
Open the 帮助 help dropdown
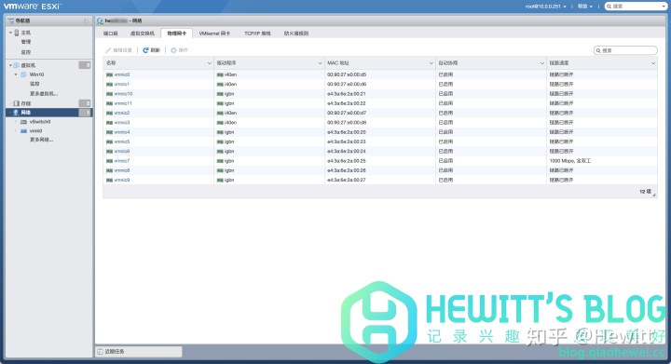(585, 7)
